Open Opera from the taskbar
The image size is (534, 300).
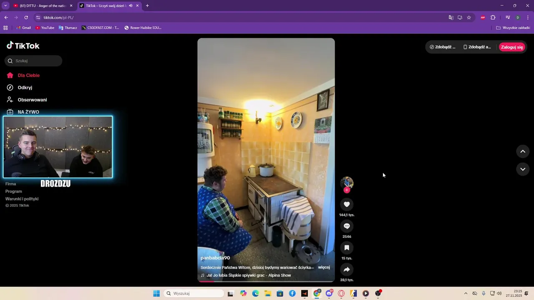click(341, 293)
